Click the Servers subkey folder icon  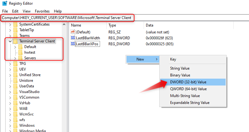(20, 58)
